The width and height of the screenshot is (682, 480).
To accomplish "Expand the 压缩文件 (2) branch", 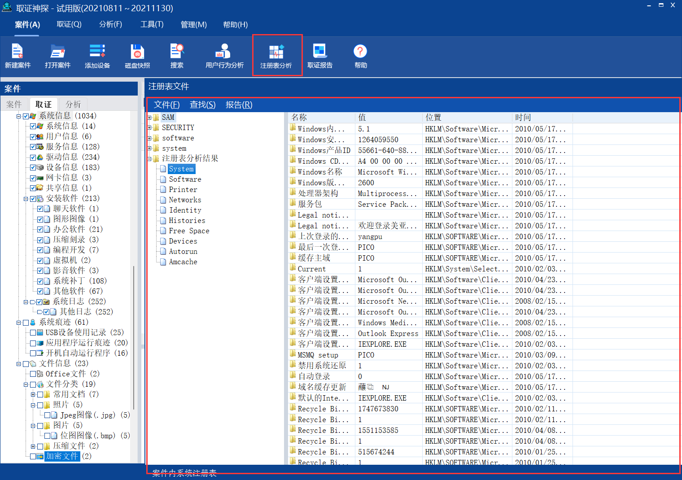I will click(33, 446).
